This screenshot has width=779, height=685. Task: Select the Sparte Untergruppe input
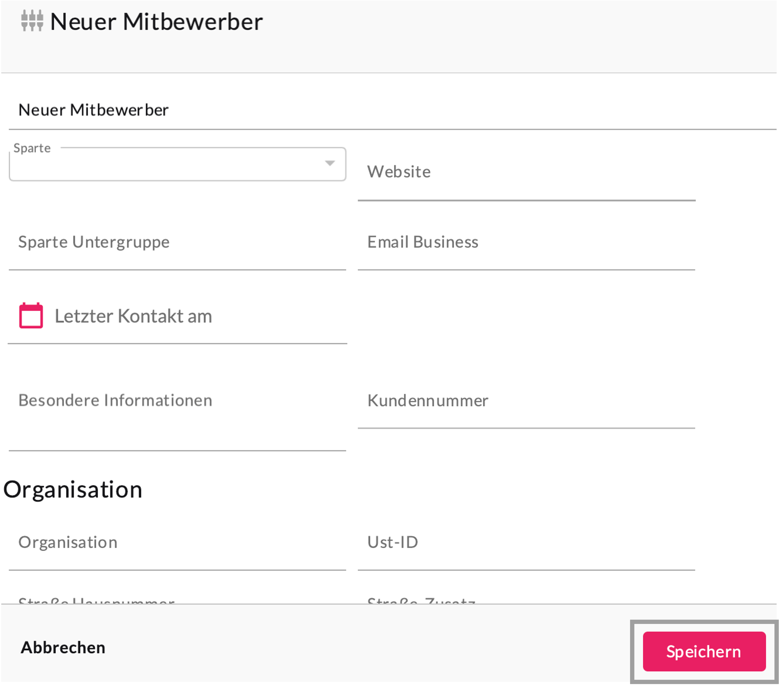(x=177, y=243)
